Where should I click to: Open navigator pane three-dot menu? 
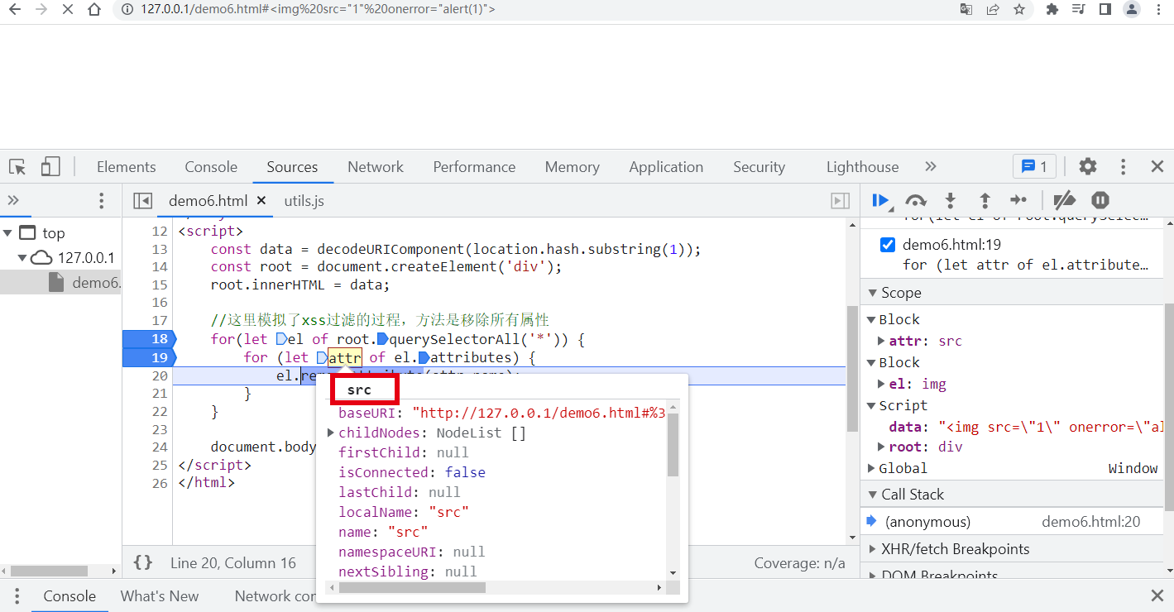(x=102, y=200)
